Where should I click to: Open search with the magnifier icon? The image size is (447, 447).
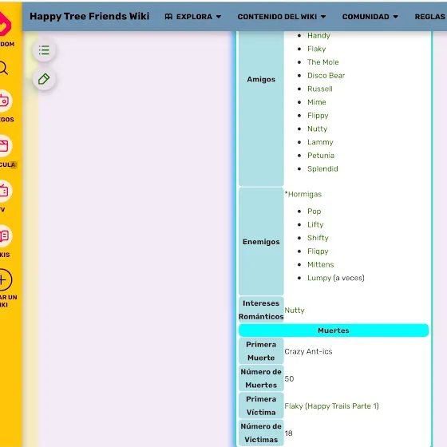(4, 68)
